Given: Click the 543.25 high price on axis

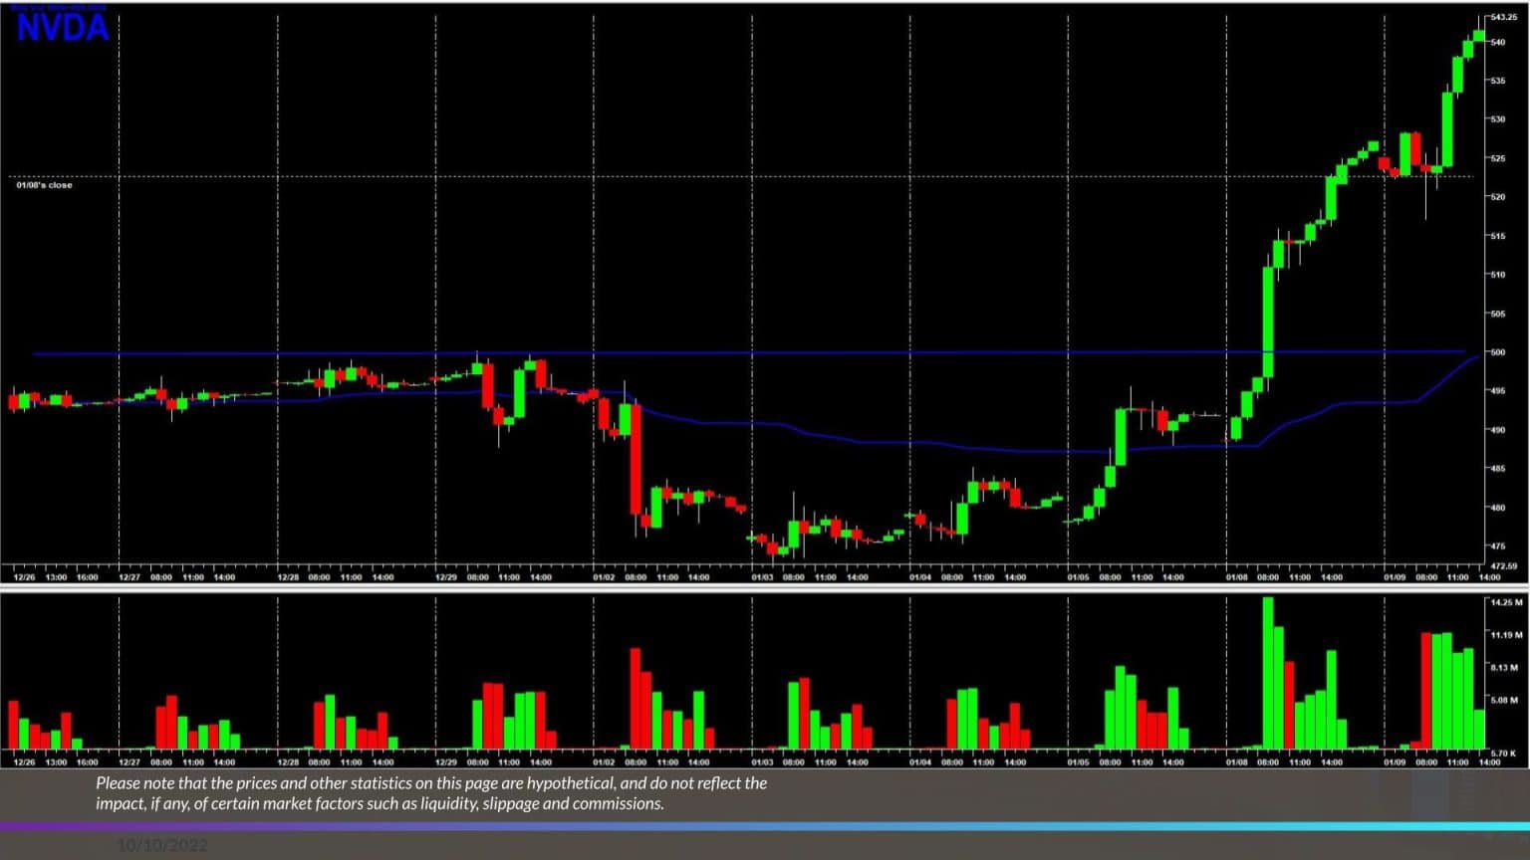Looking at the screenshot, I should click(x=1504, y=15).
